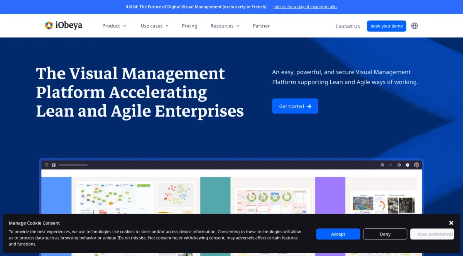Expand the Use cases menu

pos(155,26)
